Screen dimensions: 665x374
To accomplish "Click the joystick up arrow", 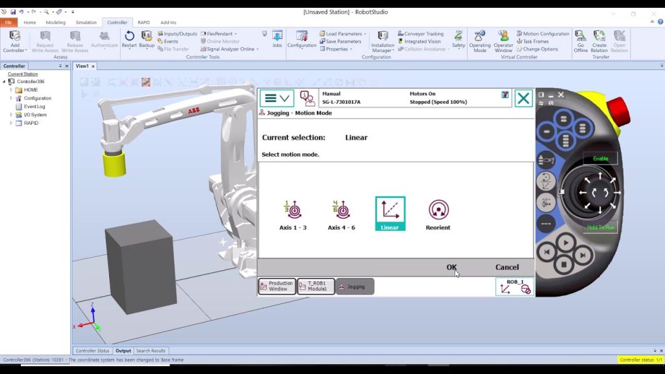I will pos(599,175).
